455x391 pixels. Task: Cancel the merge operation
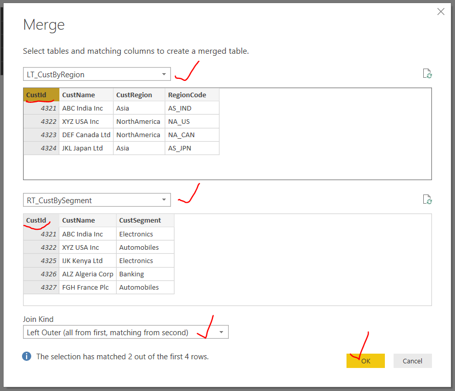[413, 361]
